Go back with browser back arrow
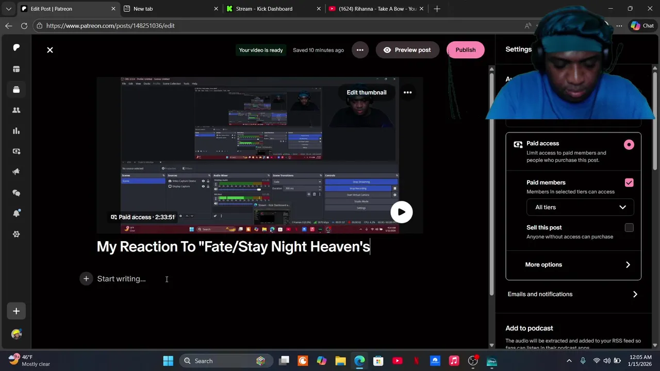This screenshot has height=371, width=660. tap(9, 26)
